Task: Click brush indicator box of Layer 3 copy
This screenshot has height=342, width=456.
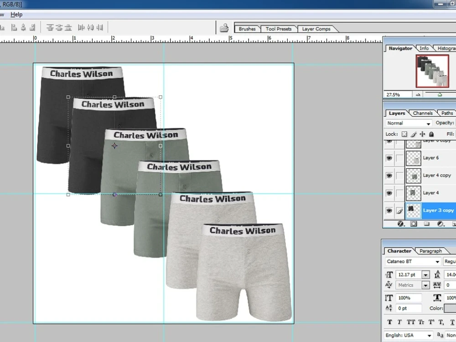Action: 400,211
